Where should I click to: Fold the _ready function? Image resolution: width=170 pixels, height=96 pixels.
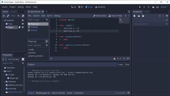tap(58, 26)
